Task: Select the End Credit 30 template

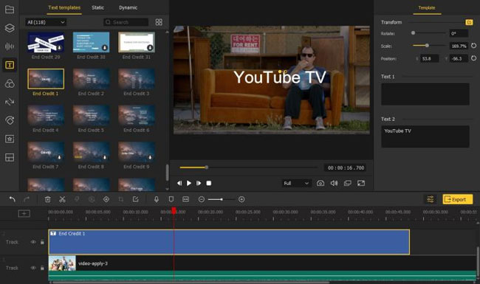Action: tap(92, 43)
